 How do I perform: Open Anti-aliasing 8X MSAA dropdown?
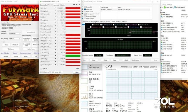(x=15, y=39)
